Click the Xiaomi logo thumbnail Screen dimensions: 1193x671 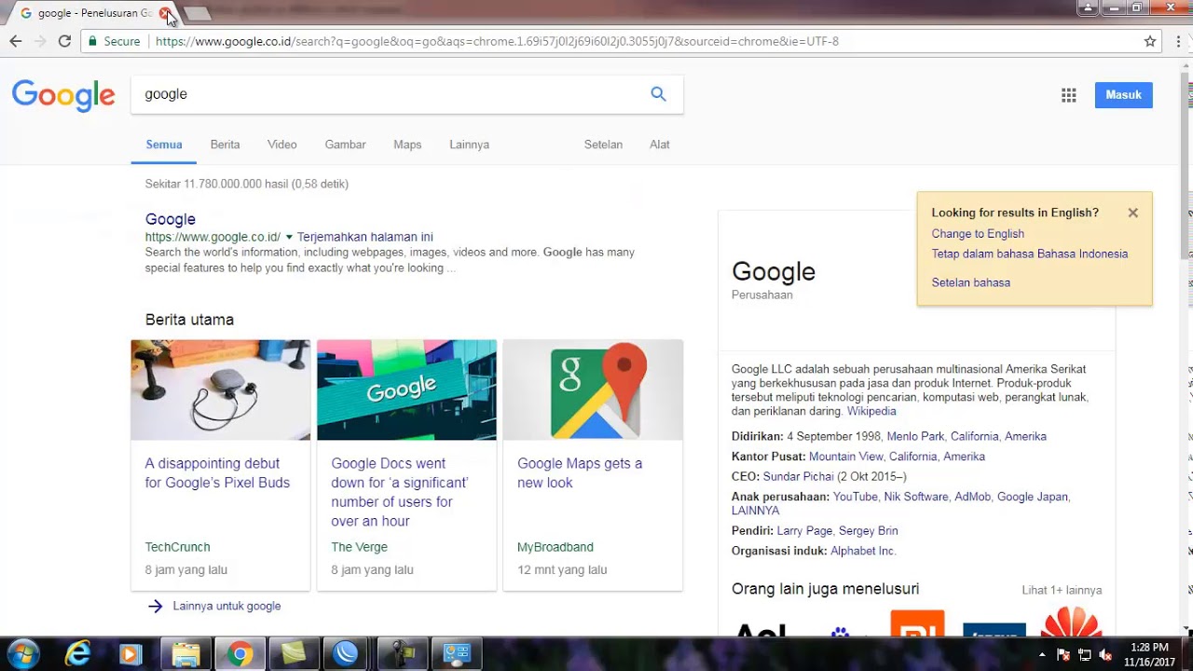917,623
